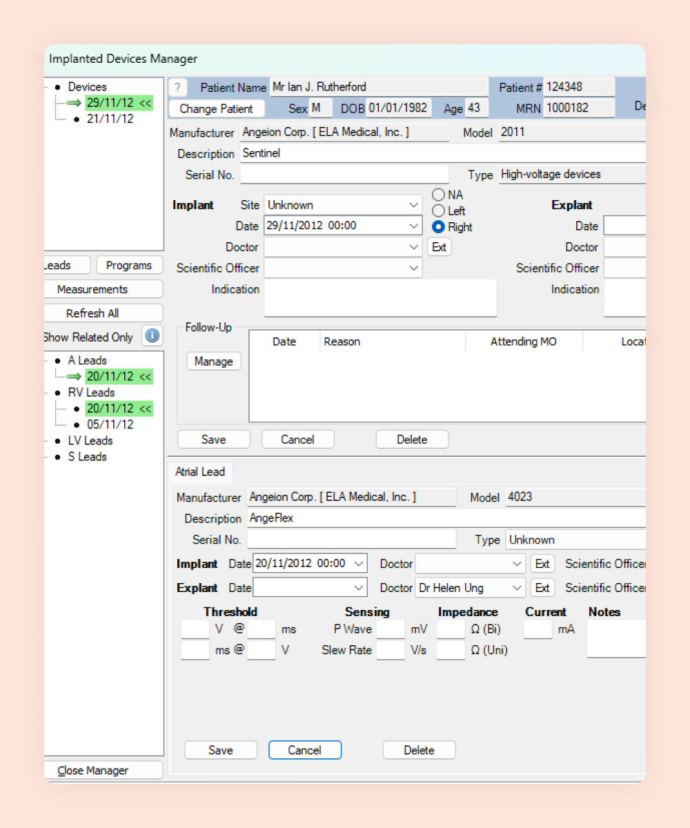The image size is (690, 828).
Task: Click Ext button in lead Implant row
Action: tap(542, 564)
